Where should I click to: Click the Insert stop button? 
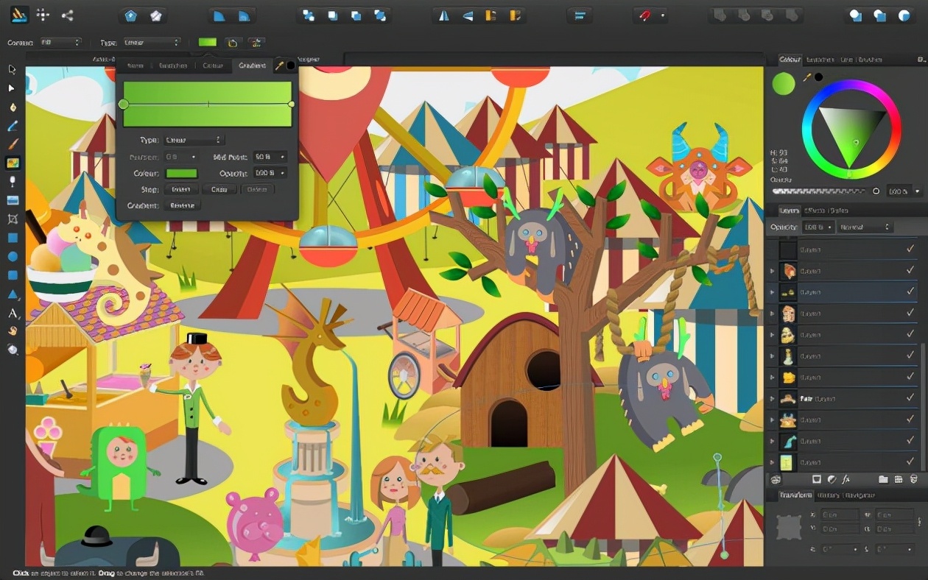tap(180, 189)
